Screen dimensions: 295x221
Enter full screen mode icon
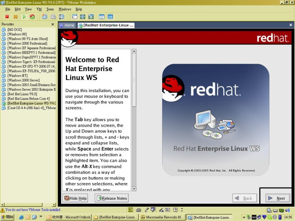point(91,17)
